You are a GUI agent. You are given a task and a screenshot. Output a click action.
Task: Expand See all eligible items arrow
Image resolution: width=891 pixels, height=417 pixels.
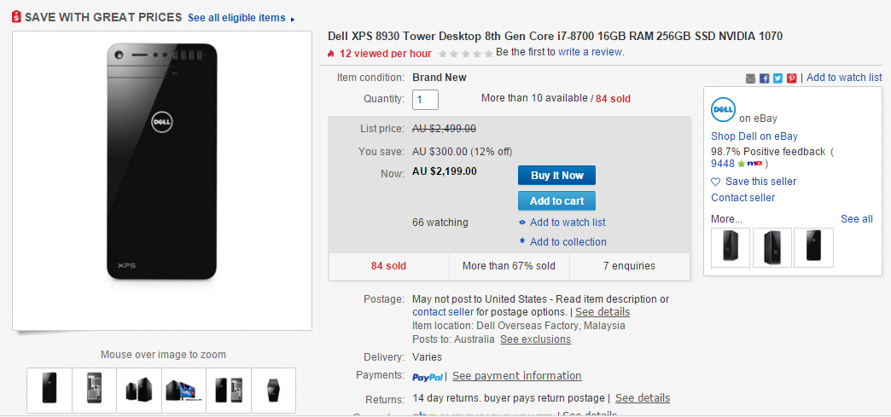tap(293, 20)
